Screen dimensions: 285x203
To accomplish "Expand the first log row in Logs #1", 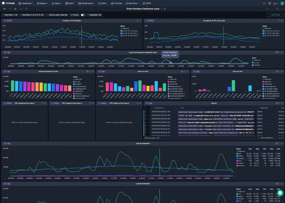I will [149, 112].
